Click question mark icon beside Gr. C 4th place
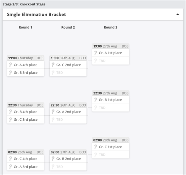This screenshot has height=175, width=186. click(10, 159)
